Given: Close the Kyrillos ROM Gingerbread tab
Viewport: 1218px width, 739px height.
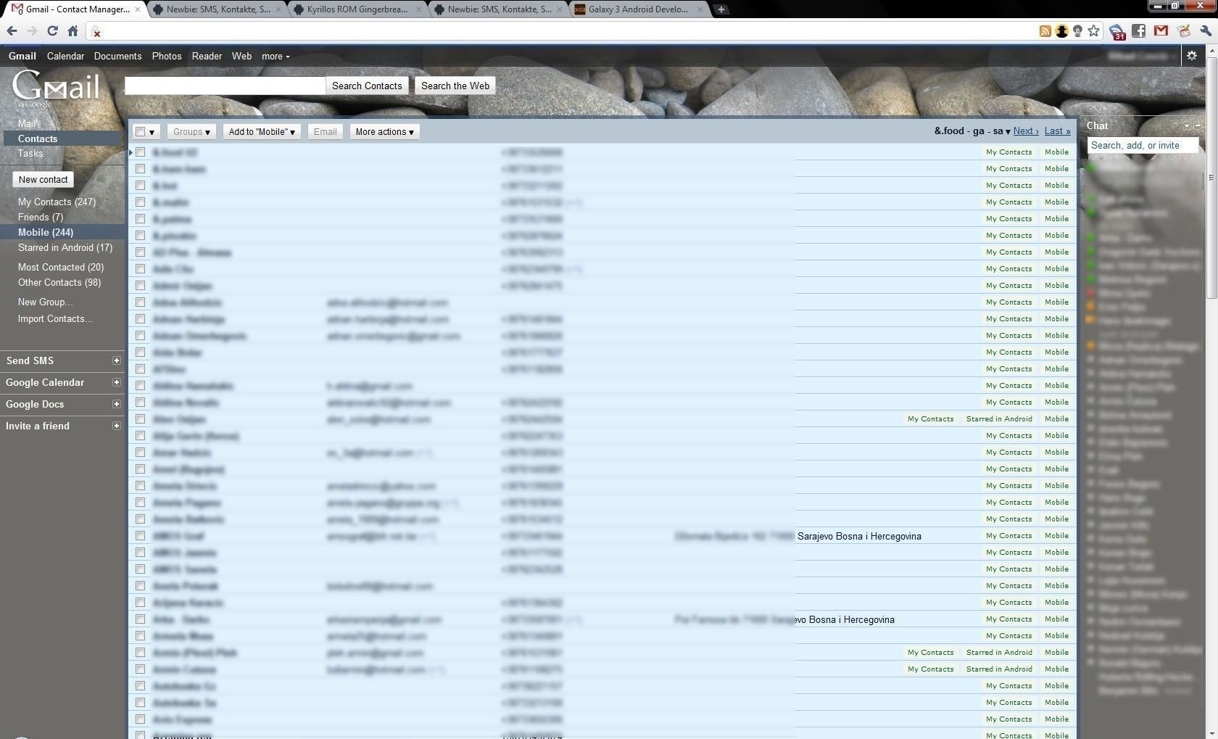Looking at the screenshot, I should [x=418, y=9].
